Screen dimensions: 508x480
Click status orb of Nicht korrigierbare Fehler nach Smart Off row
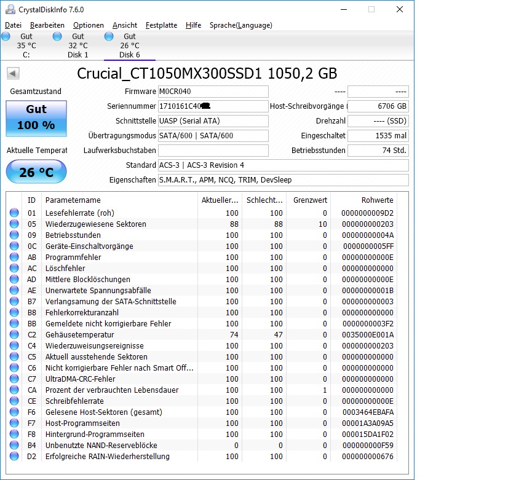[14, 368]
